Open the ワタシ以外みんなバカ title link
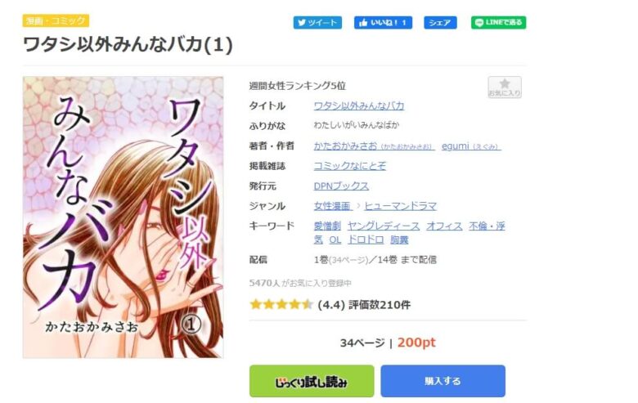 [359, 105]
